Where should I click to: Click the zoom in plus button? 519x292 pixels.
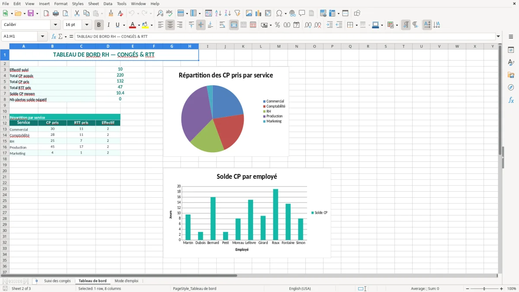click(x=502, y=289)
